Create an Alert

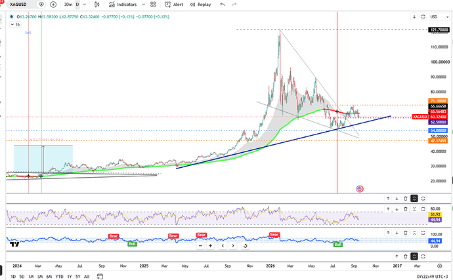click(x=174, y=5)
